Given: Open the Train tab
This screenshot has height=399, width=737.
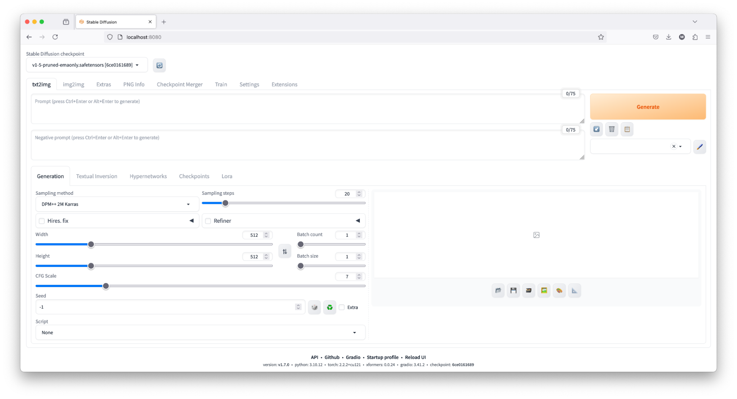Looking at the screenshot, I should (x=221, y=84).
